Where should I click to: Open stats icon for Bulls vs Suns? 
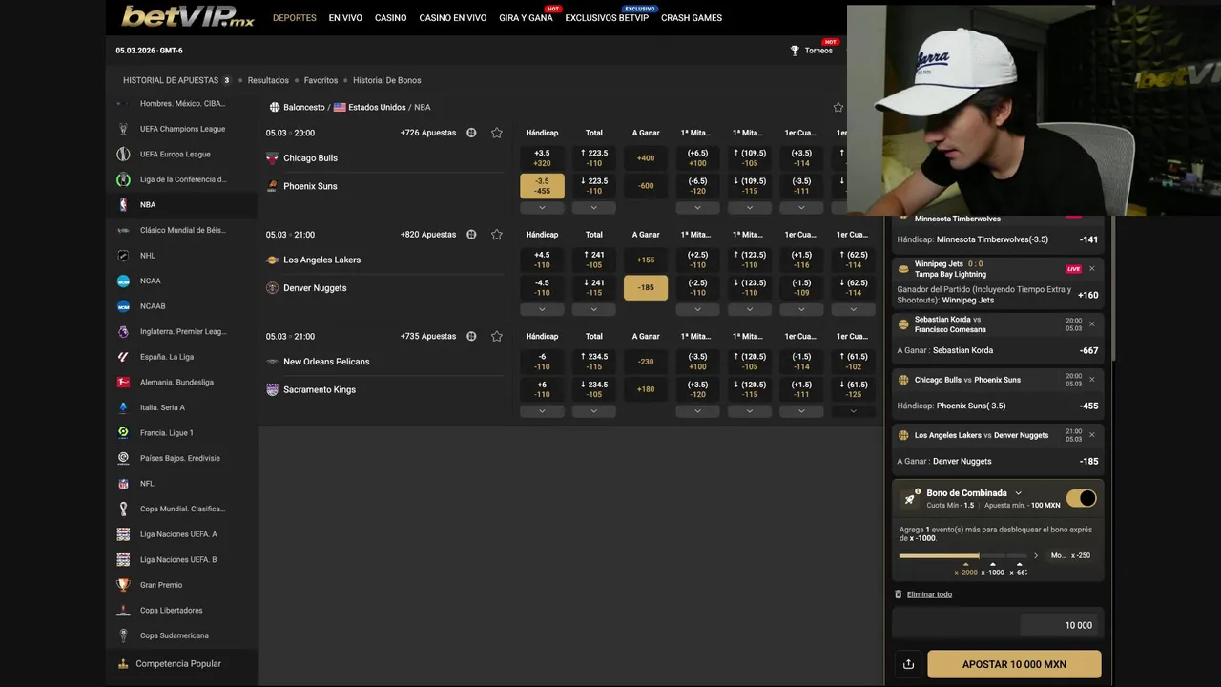[x=471, y=133]
